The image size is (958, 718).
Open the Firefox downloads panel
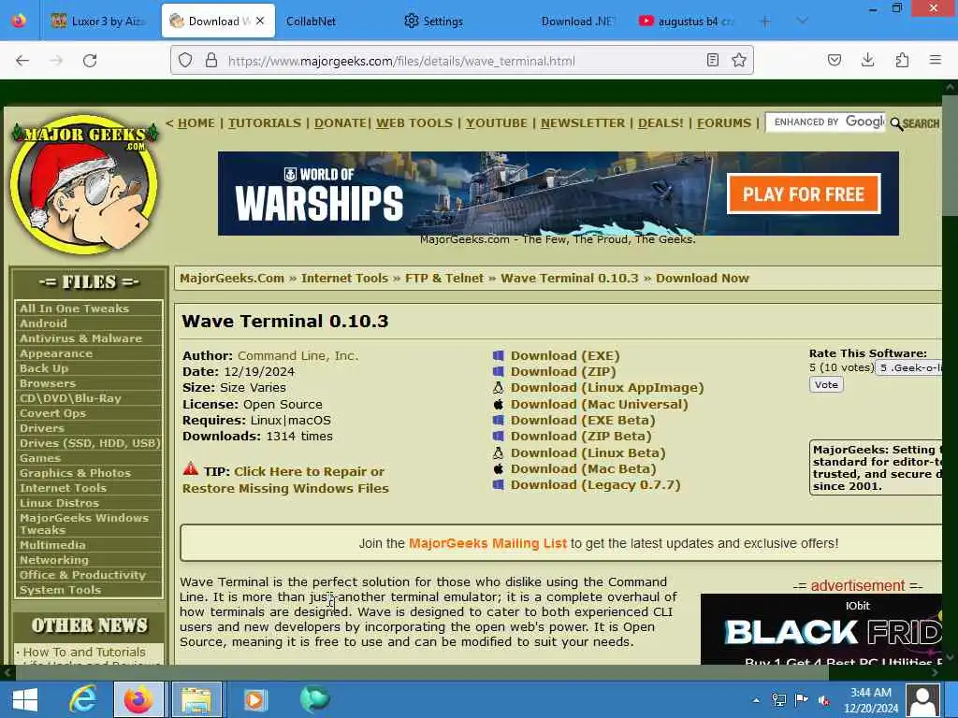867,60
